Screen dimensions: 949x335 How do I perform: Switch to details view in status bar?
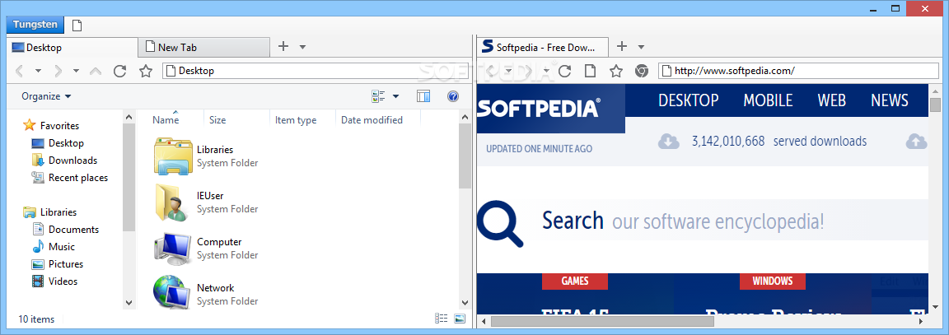pos(442,319)
